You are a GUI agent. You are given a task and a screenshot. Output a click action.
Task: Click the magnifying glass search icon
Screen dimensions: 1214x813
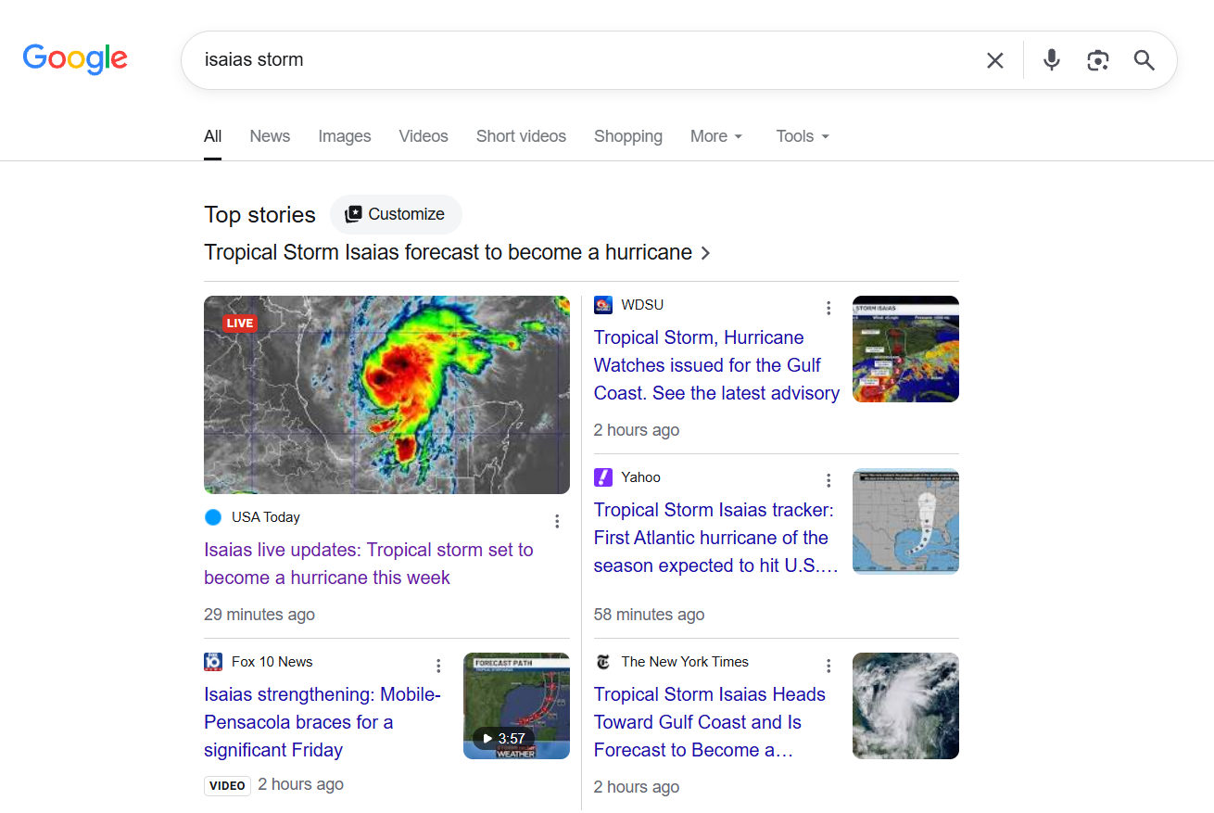[x=1144, y=60]
